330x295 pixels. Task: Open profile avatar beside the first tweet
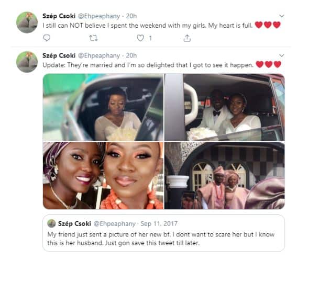27,22
